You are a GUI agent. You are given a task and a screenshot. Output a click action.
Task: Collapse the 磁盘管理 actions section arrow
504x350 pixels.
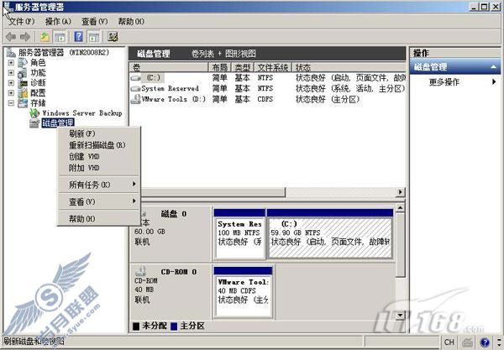[x=493, y=67]
